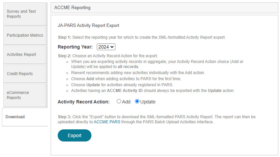Select the Update radio button

(x=137, y=101)
